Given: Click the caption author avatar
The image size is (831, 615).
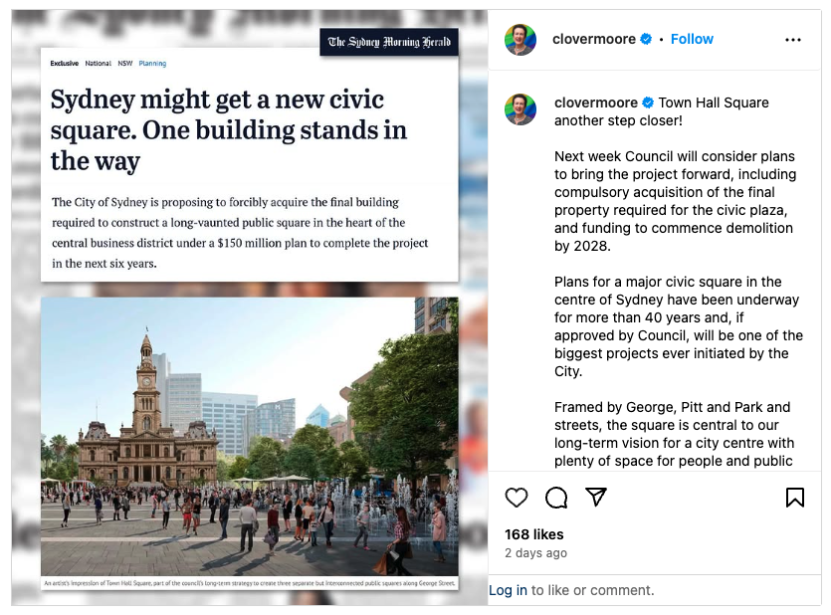Looking at the screenshot, I should click(520, 109).
